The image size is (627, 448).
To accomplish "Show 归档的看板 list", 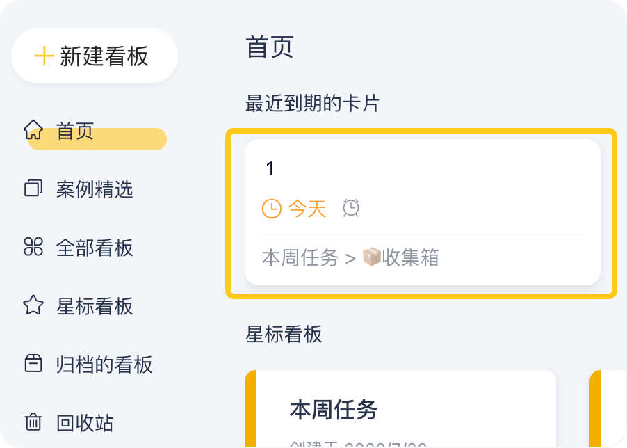I will pyautogui.click(x=104, y=365).
